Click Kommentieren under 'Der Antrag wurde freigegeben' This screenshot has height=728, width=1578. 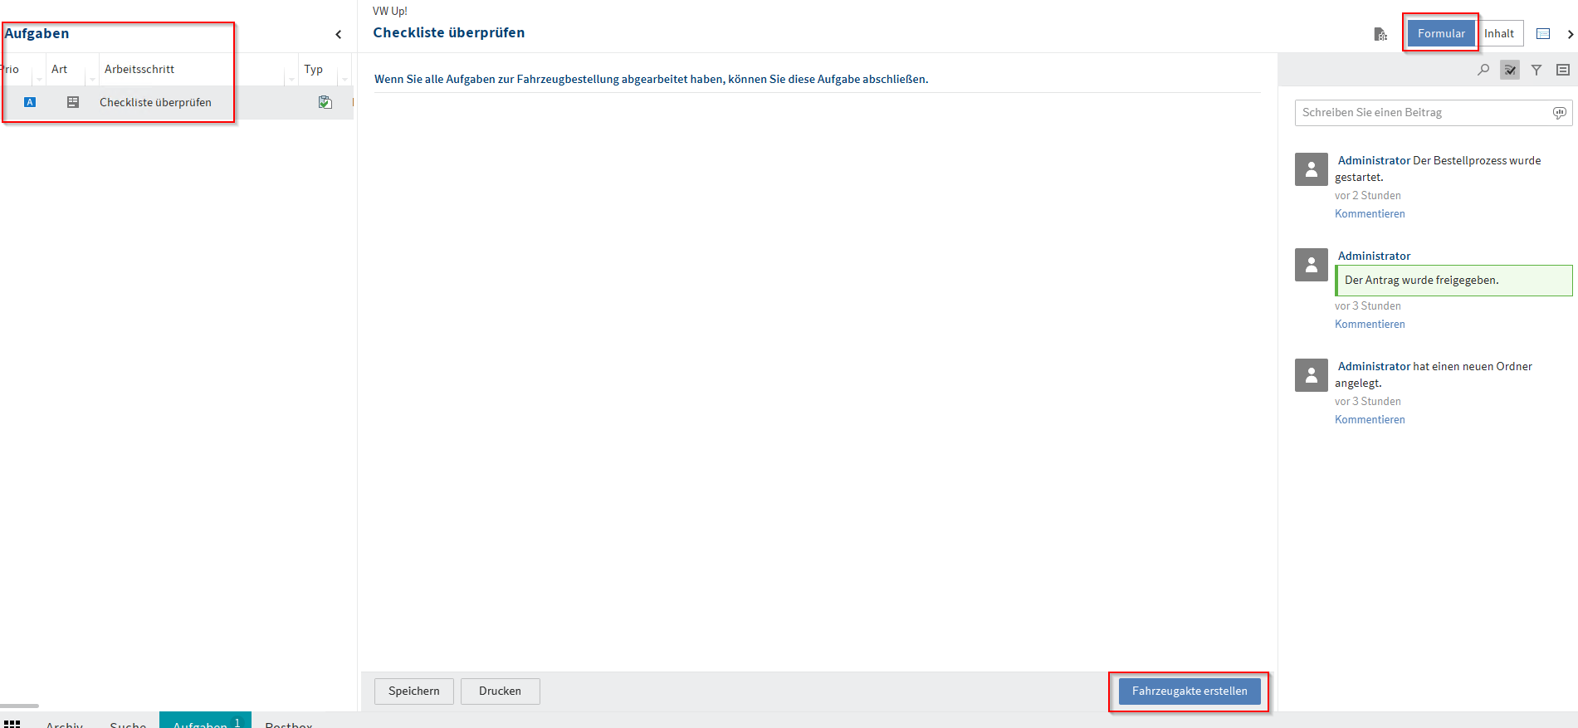click(1370, 325)
